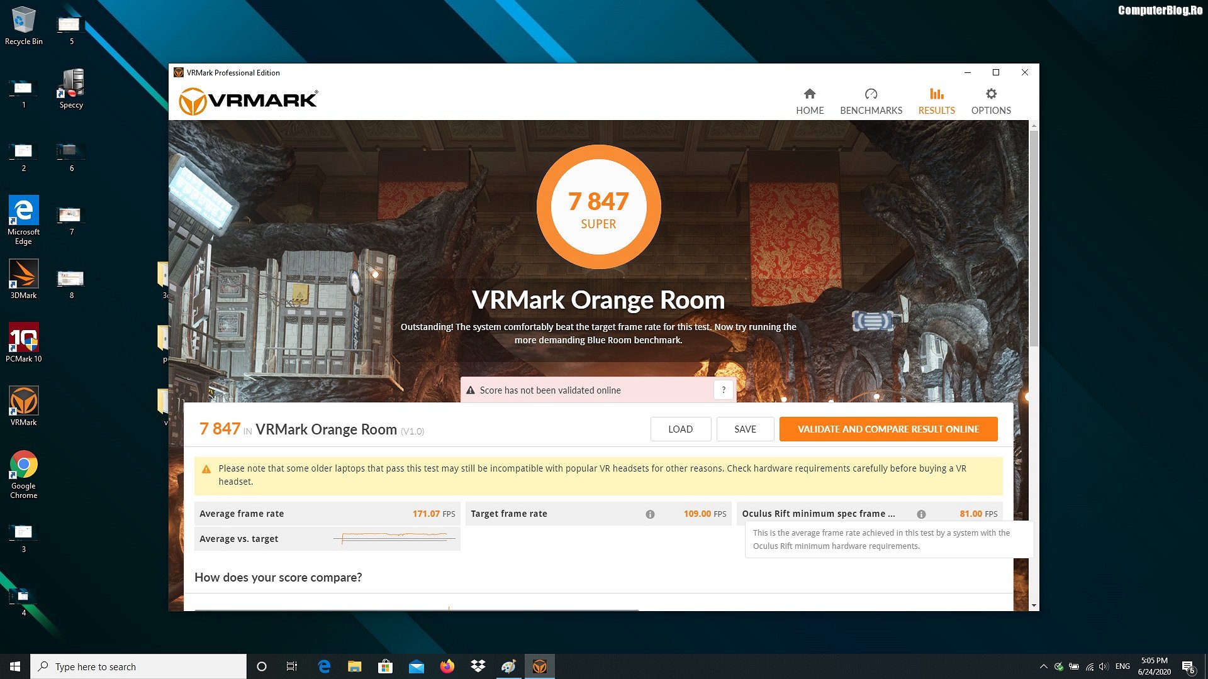Expand hidden system tray icons chevron
This screenshot has width=1208, height=679.
tap(1043, 666)
